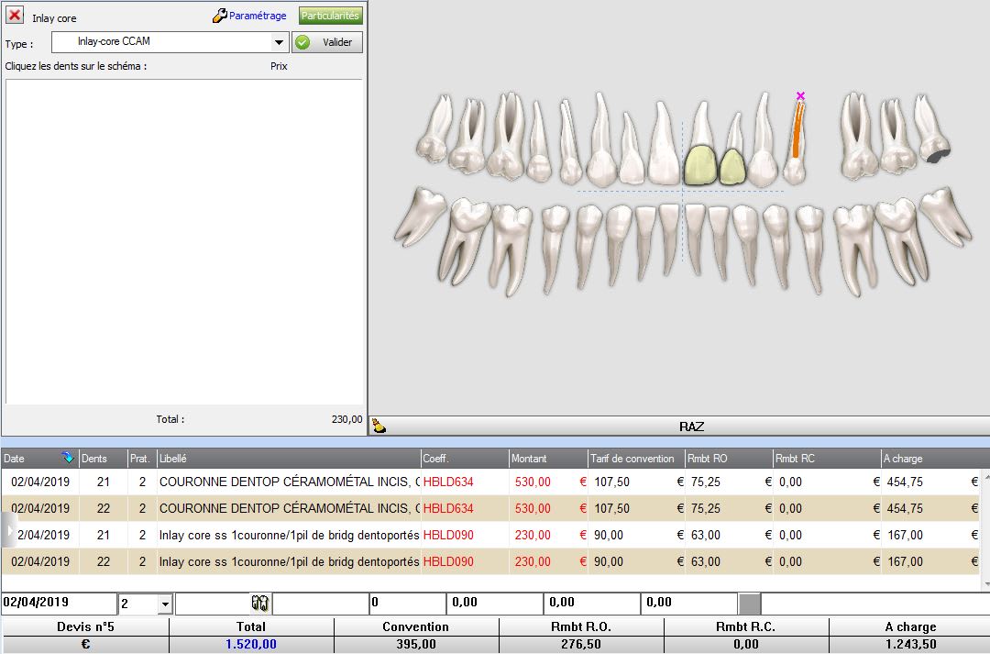Select the yellow crowned tooth 21
This screenshot has width=990, height=654.
pyautogui.click(x=701, y=165)
